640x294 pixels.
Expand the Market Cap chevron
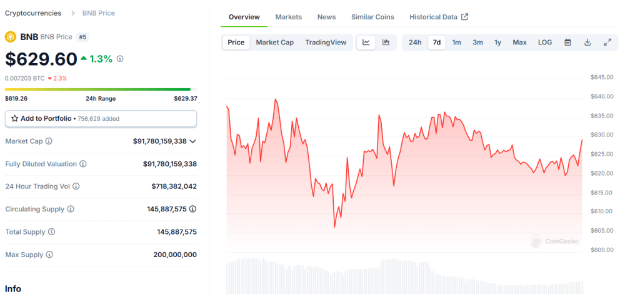click(x=193, y=141)
